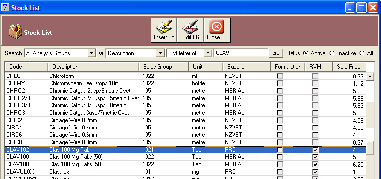The height and width of the screenshot is (179, 381).
Task: Toggle Formulation checkbox for Chloroform row
Action: (280, 76)
